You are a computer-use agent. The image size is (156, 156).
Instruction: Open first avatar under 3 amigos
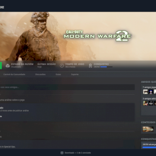click(x=145, y=103)
